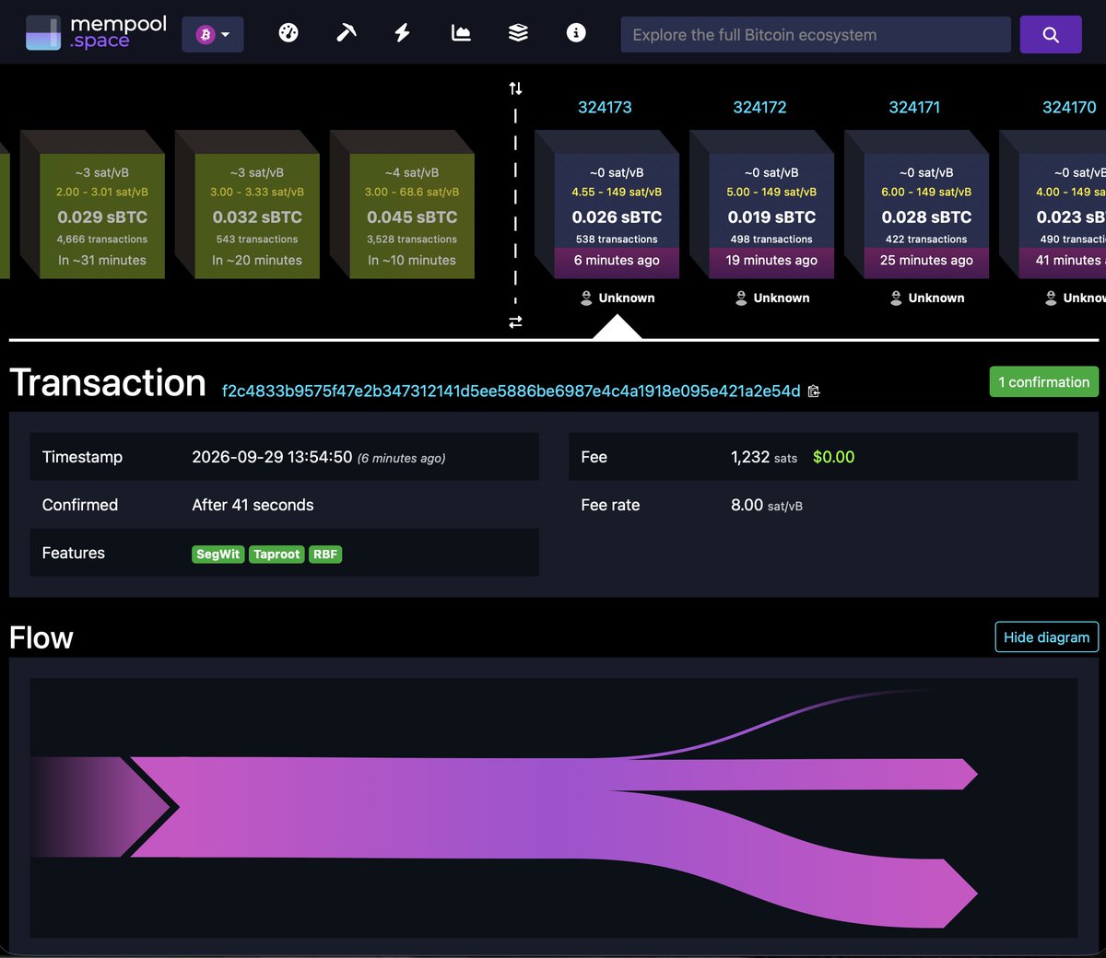The height and width of the screenshot is (958, 1106).
Task: Click the purple search magnifier button
Action: (1051, 35)
